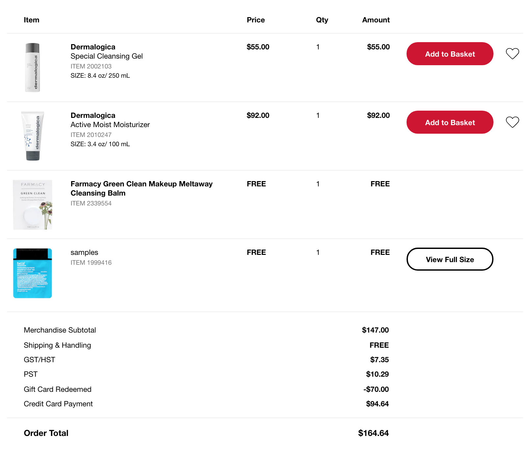The height and width of the screenshot is (459, 530).
Task: Select the samples item title
Action: pyautogui.click(x=84, y=252)
